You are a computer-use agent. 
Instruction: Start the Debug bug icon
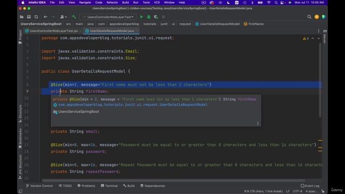[x=149, y=17]
